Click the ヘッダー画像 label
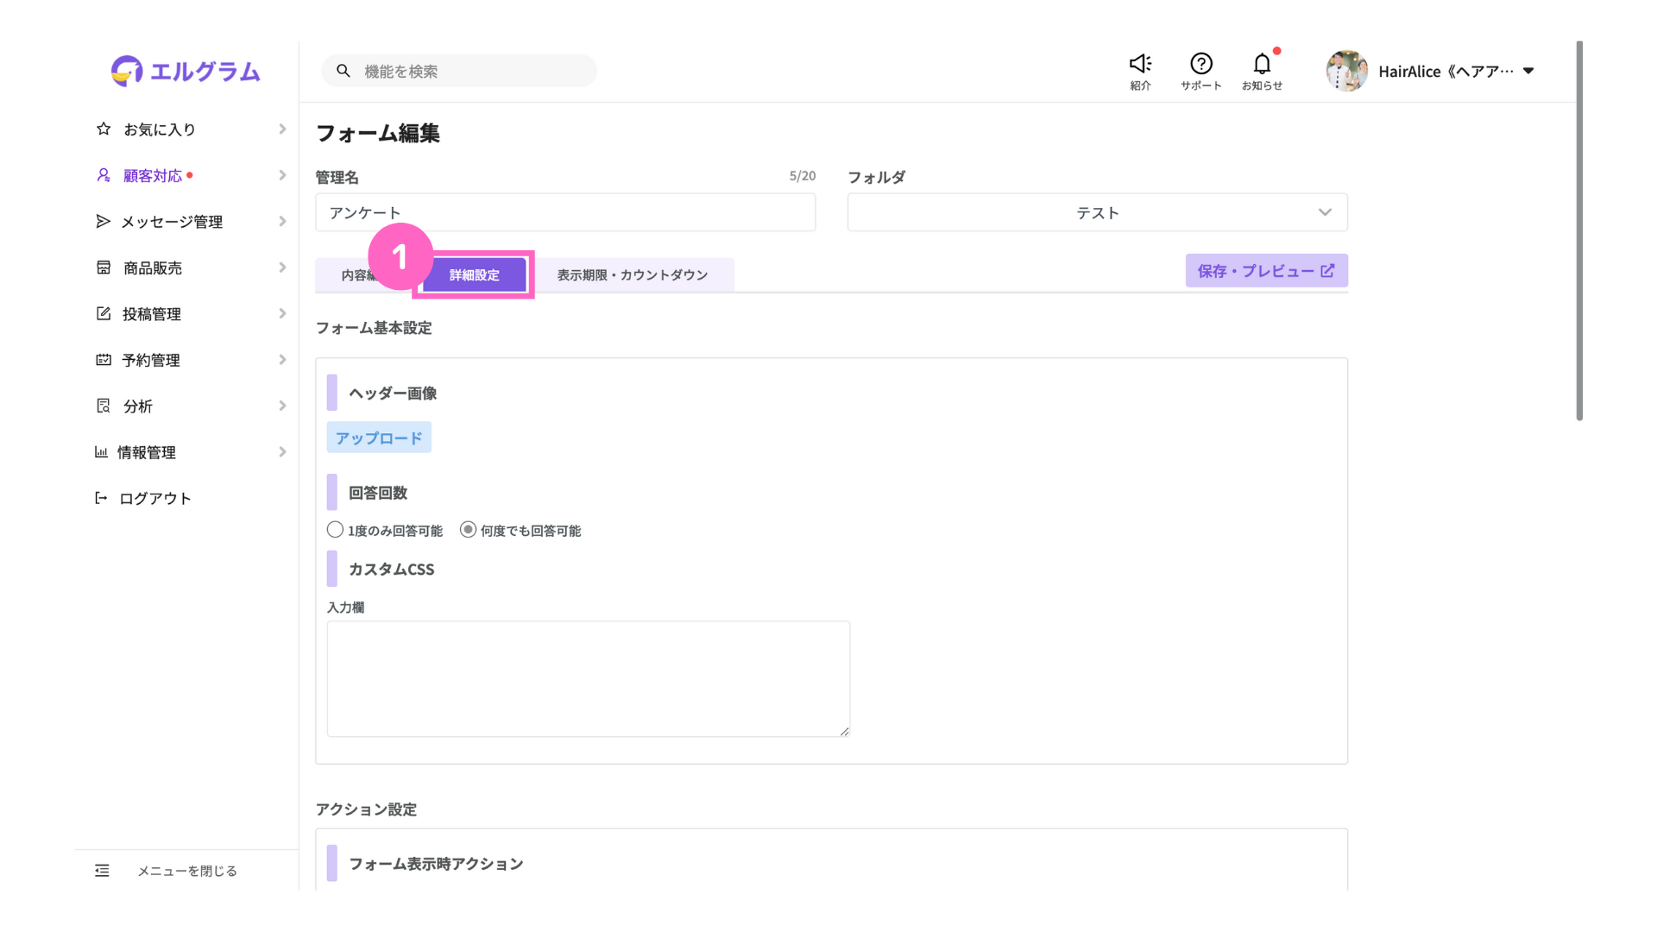Screen dimensions: 1657x932 point(393,394)
